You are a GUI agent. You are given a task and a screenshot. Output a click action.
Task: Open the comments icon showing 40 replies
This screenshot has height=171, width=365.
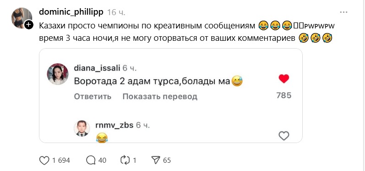click(x=91, y=160)
